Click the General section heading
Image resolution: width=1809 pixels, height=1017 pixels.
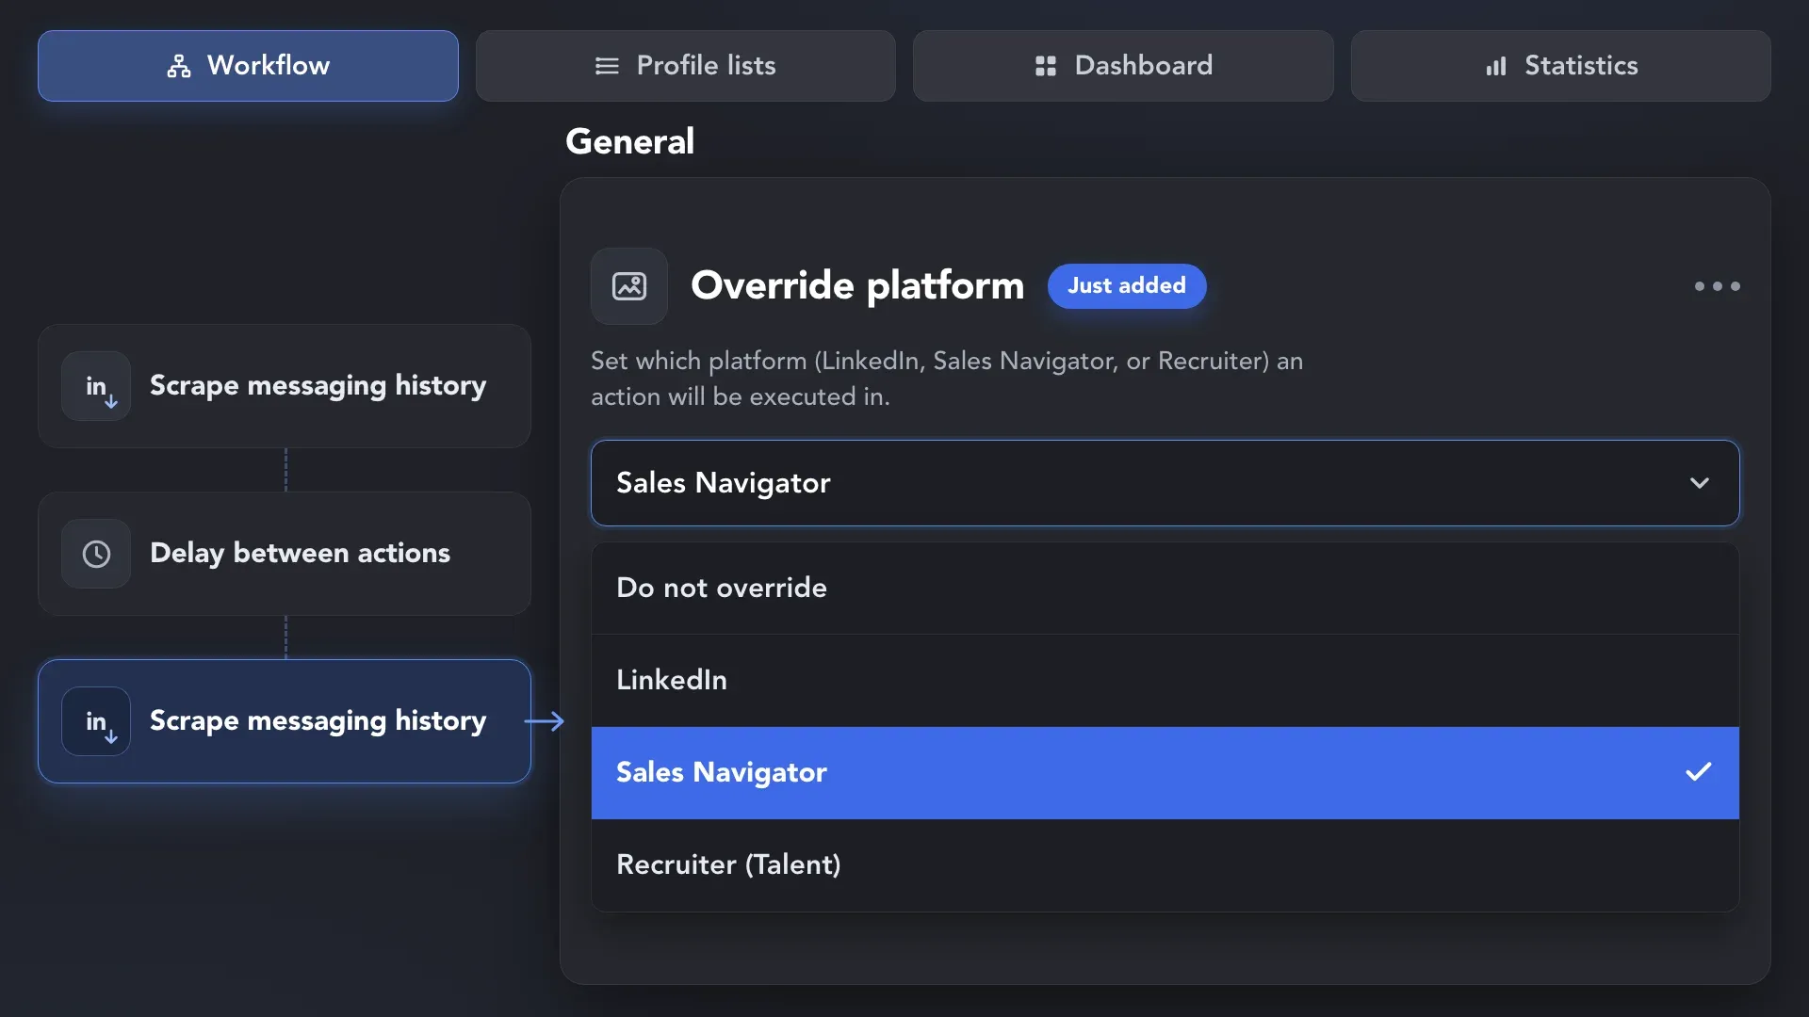(629, 141)
